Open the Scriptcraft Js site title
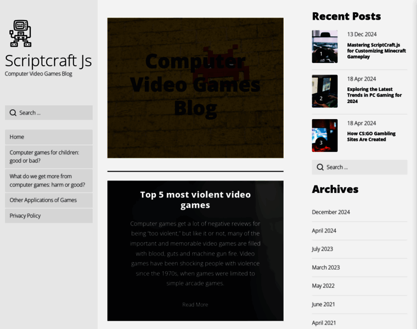This screenshot has height=329, width=417. [x=48, y=61]
